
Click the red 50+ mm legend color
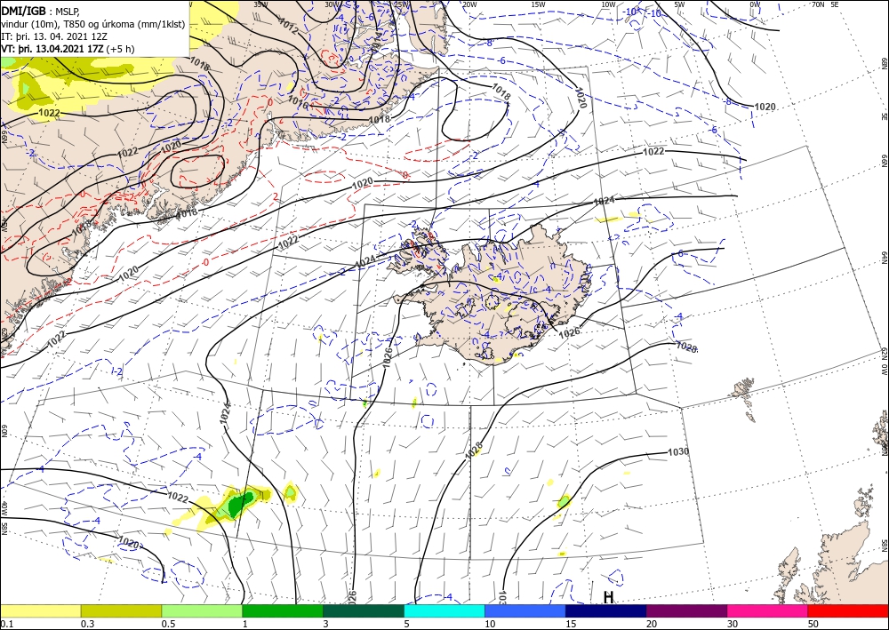click(848, 610)
